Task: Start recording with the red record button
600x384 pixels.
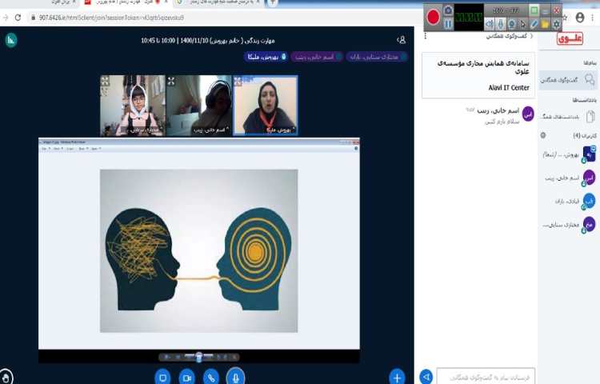Action: [x=433, y=18]
